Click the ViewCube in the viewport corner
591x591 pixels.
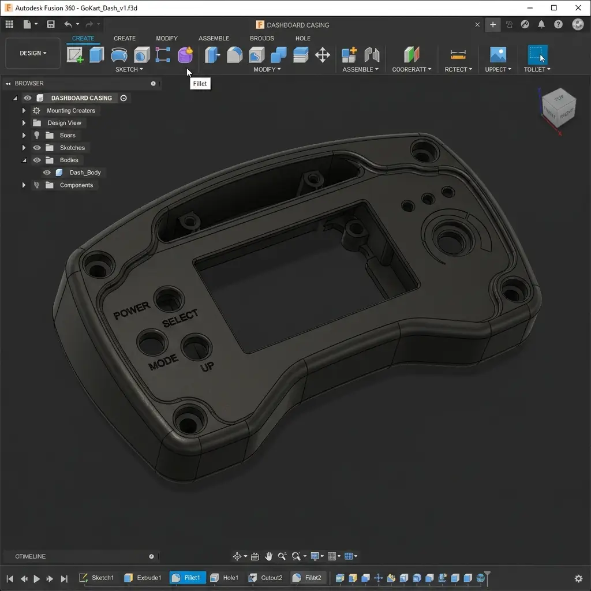(x=559, y=108)
